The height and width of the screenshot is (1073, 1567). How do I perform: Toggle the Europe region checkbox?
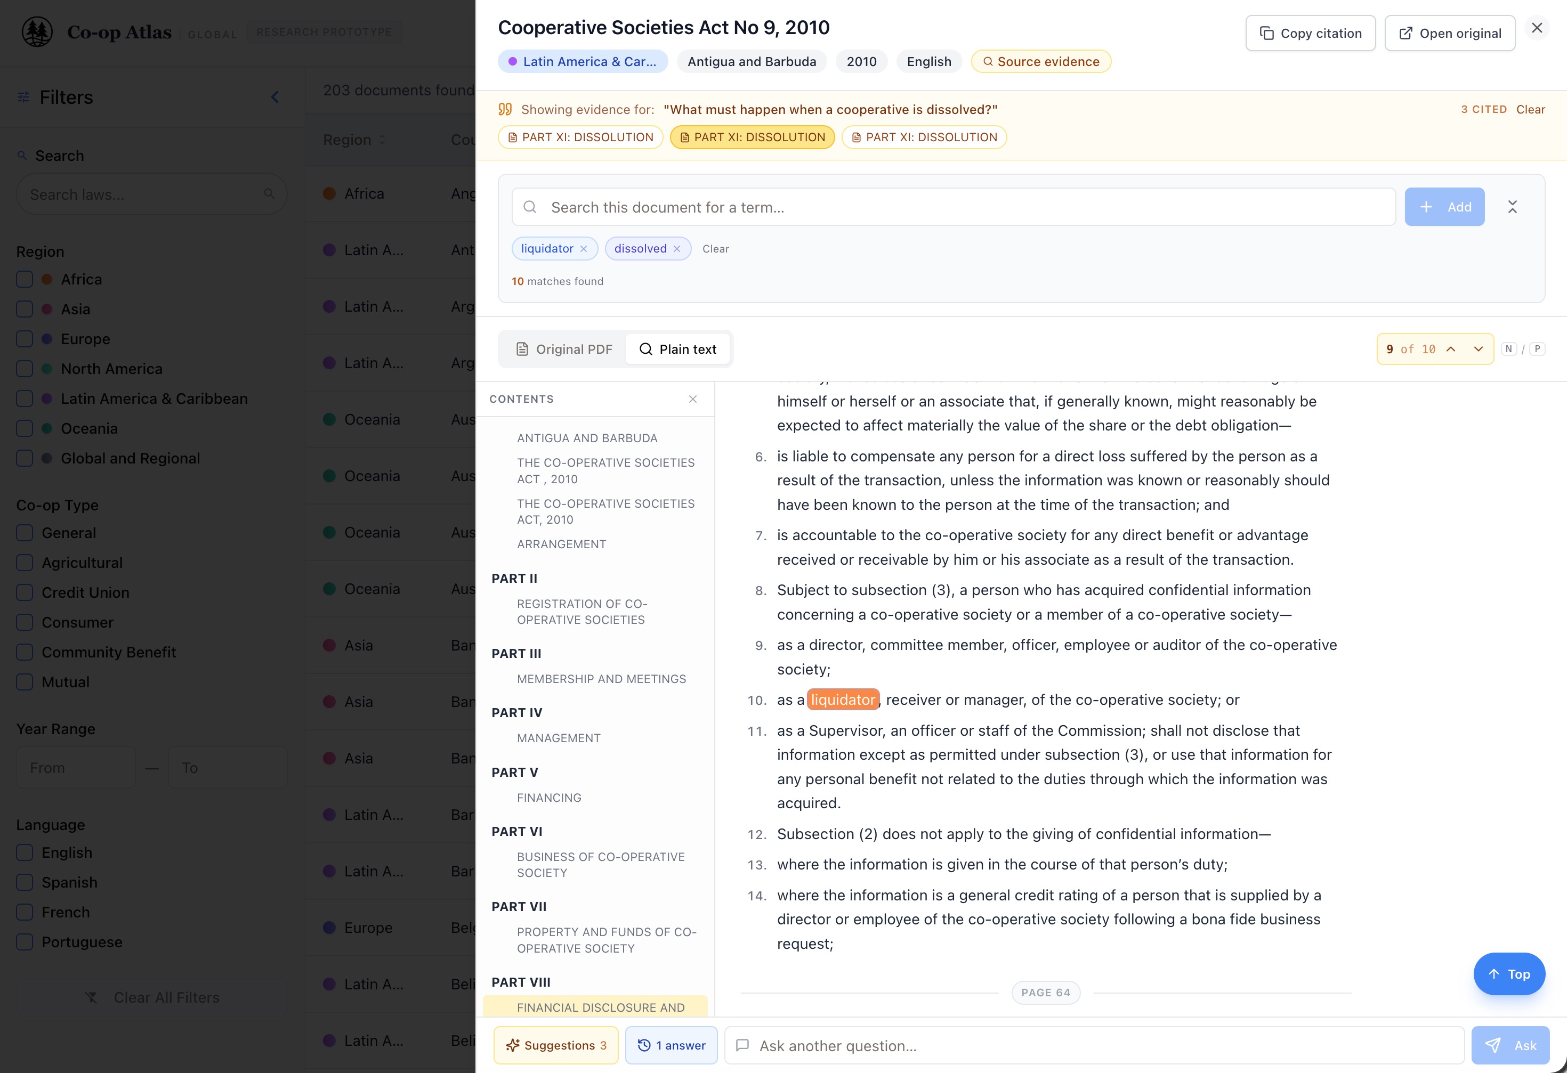(25, 339)
